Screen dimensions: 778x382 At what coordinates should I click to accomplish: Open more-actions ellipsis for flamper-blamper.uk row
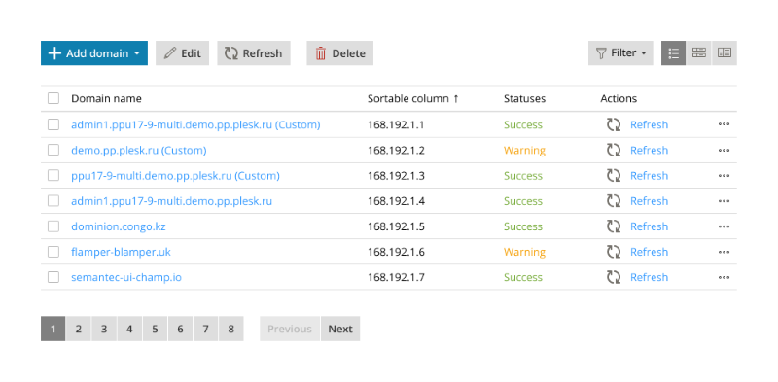[724, 252]
